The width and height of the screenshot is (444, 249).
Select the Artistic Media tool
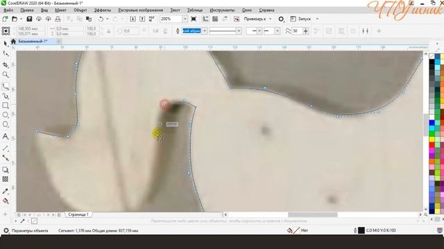coord(5,96)
